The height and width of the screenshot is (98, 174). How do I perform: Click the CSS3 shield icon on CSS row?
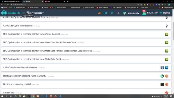tap(162, 68)
